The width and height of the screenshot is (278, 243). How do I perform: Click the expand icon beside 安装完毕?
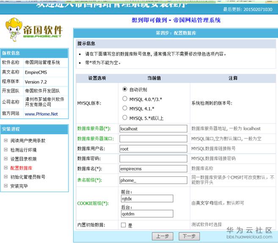6,186
